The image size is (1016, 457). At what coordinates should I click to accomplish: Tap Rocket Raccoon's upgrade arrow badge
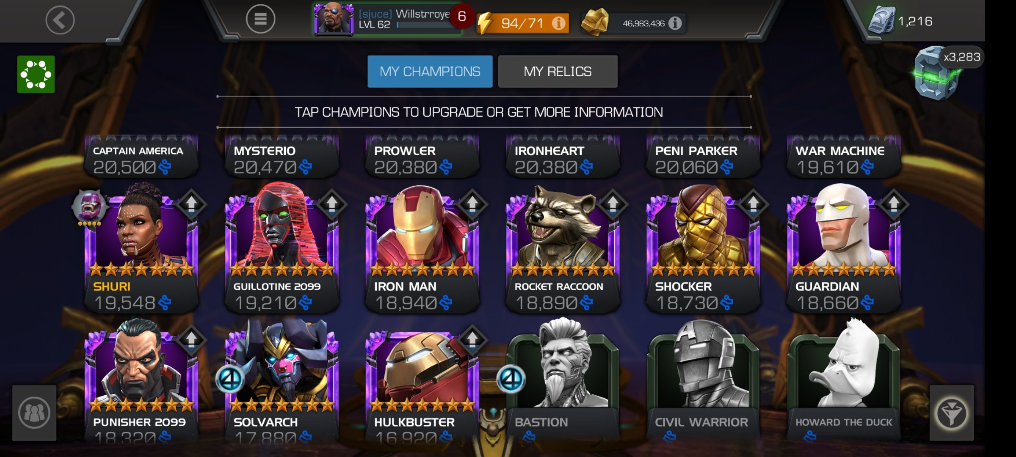point(613,204)
